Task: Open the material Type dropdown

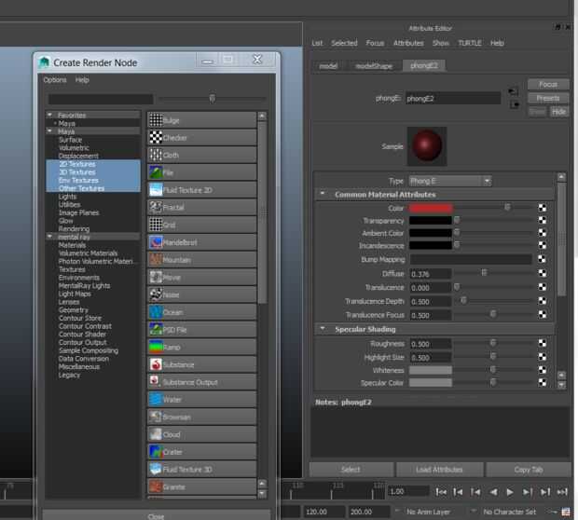Action: (449, 181)
